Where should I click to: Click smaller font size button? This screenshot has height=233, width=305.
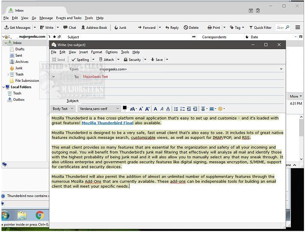pos(141,109)
